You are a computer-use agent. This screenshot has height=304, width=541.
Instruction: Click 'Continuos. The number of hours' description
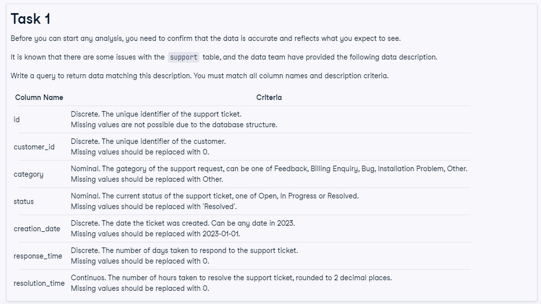231,278
